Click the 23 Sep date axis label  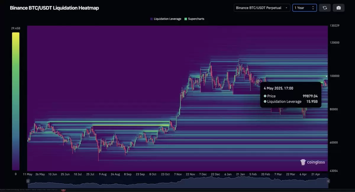[x=140, y=175]
